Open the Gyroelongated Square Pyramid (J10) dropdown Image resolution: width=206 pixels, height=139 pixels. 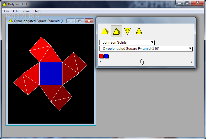click(x=146, y=49)
